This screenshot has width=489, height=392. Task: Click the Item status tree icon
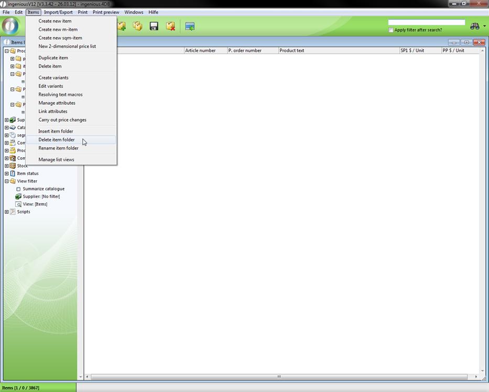coord(13,173)
